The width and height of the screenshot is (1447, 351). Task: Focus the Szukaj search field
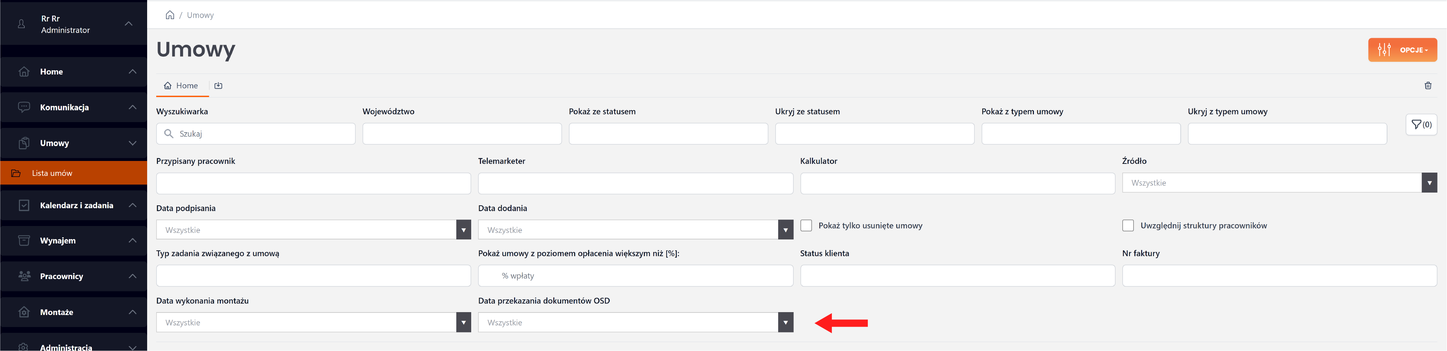[264, 134]
